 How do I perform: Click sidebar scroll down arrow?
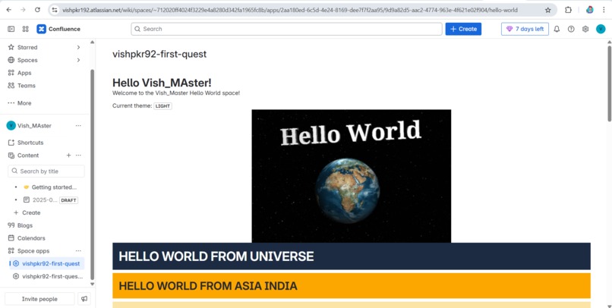pos(92,284)
